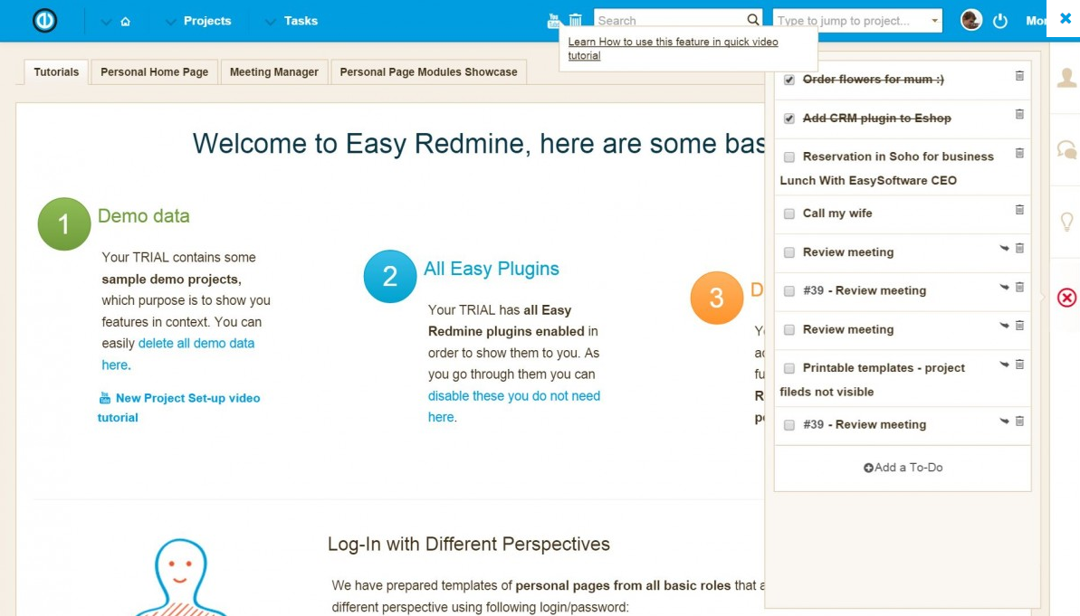The height and width of the screenshot is (616, 1080).
Task: Open the chat bubbles sidebar icon
Action: click(x=1066, y=150)
